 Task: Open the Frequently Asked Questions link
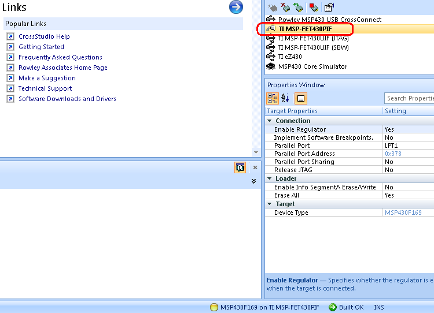tap(60, 57)
